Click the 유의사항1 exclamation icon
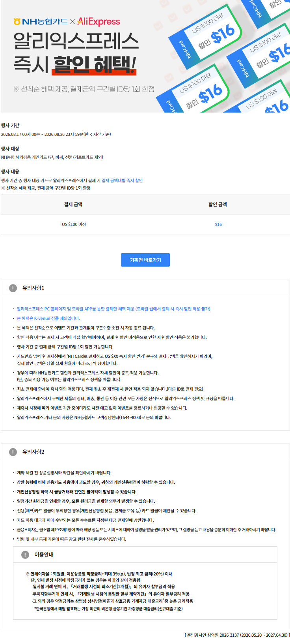Screen dimensions: 290x643 tap(13, 288)
